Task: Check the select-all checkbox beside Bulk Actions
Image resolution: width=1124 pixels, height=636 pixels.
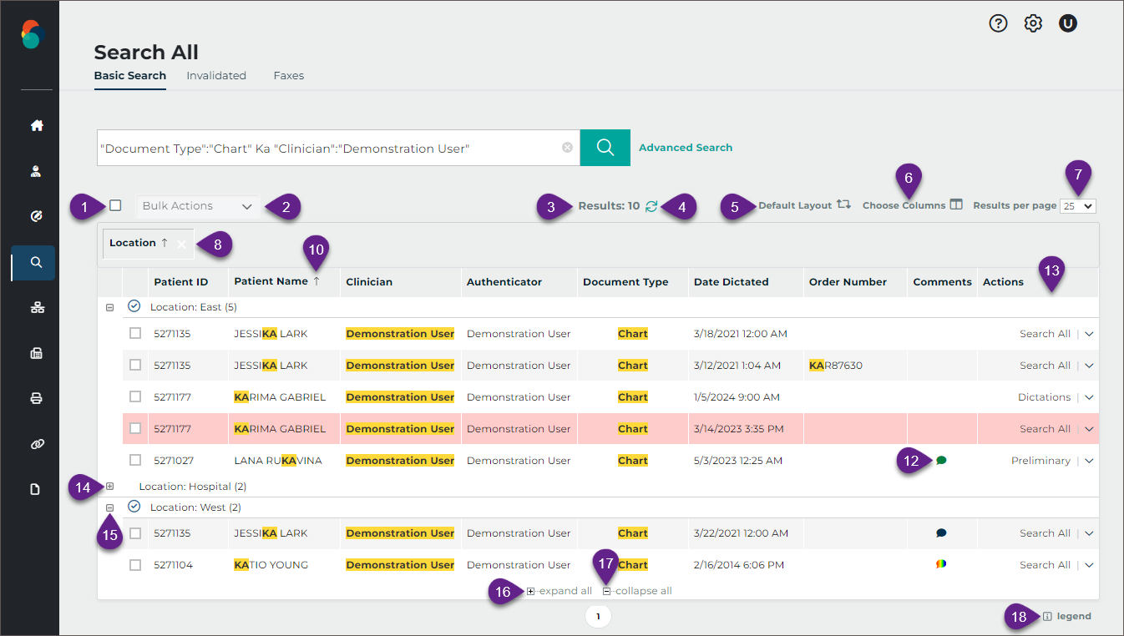Action: tap(115, 205)
